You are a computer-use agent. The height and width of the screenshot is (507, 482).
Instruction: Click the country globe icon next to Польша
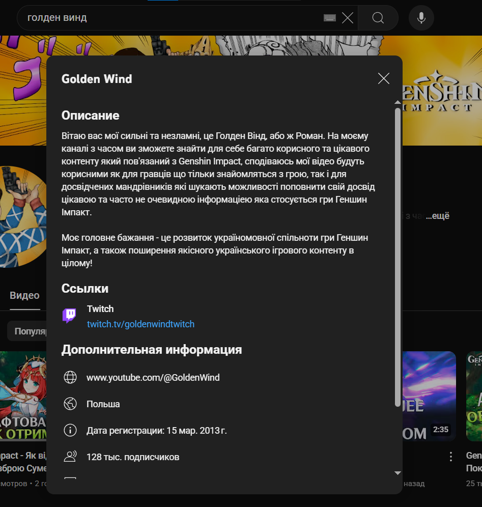(70, 404)
